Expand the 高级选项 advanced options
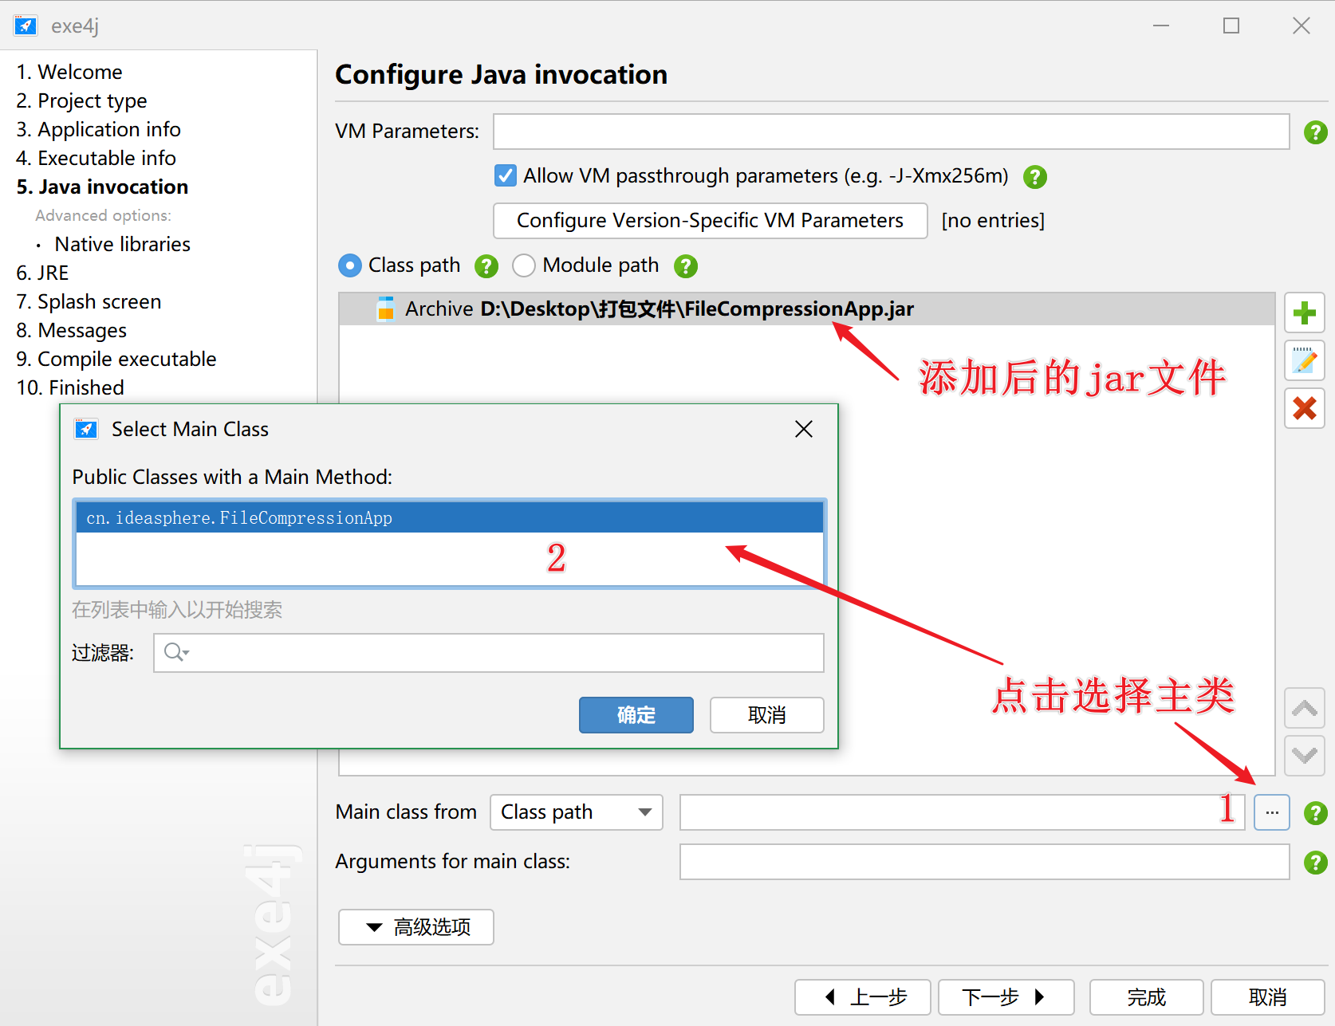Screen dimensions: 1335x1026 click(x=416, y=927)
